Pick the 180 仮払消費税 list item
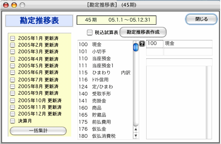Viewport: 221px width, 144px height. coord(105,136)
